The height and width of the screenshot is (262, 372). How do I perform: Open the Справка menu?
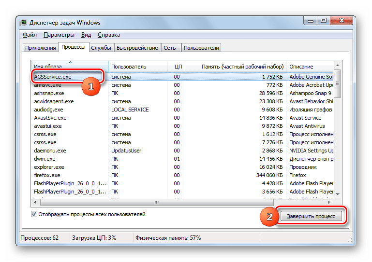pos(109,35)
